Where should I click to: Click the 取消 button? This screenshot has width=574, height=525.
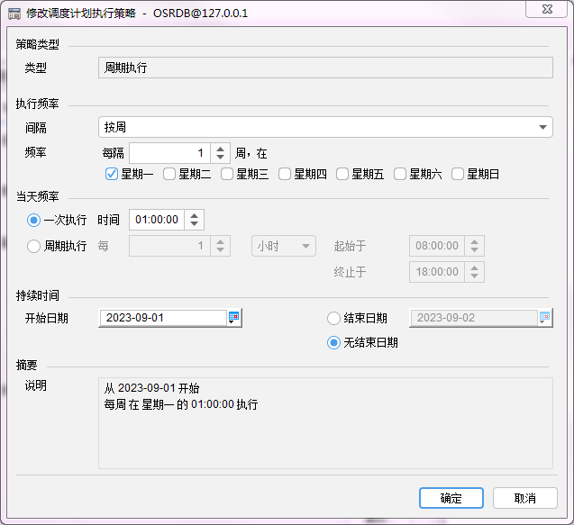point(525,498)
